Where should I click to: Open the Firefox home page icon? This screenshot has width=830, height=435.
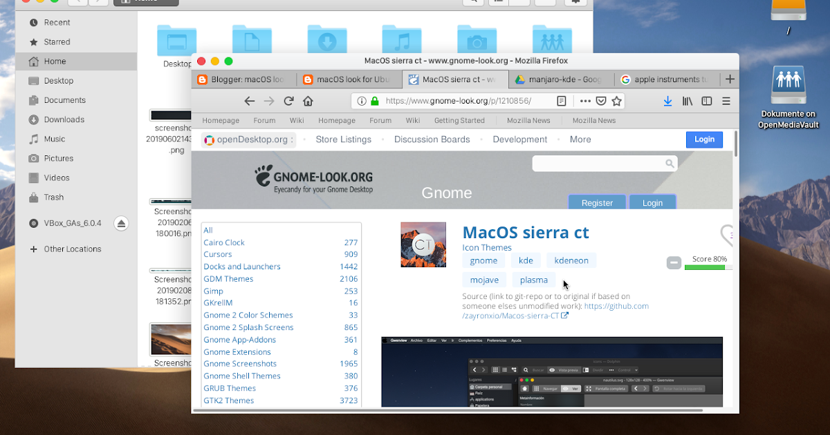pos(308,101)
